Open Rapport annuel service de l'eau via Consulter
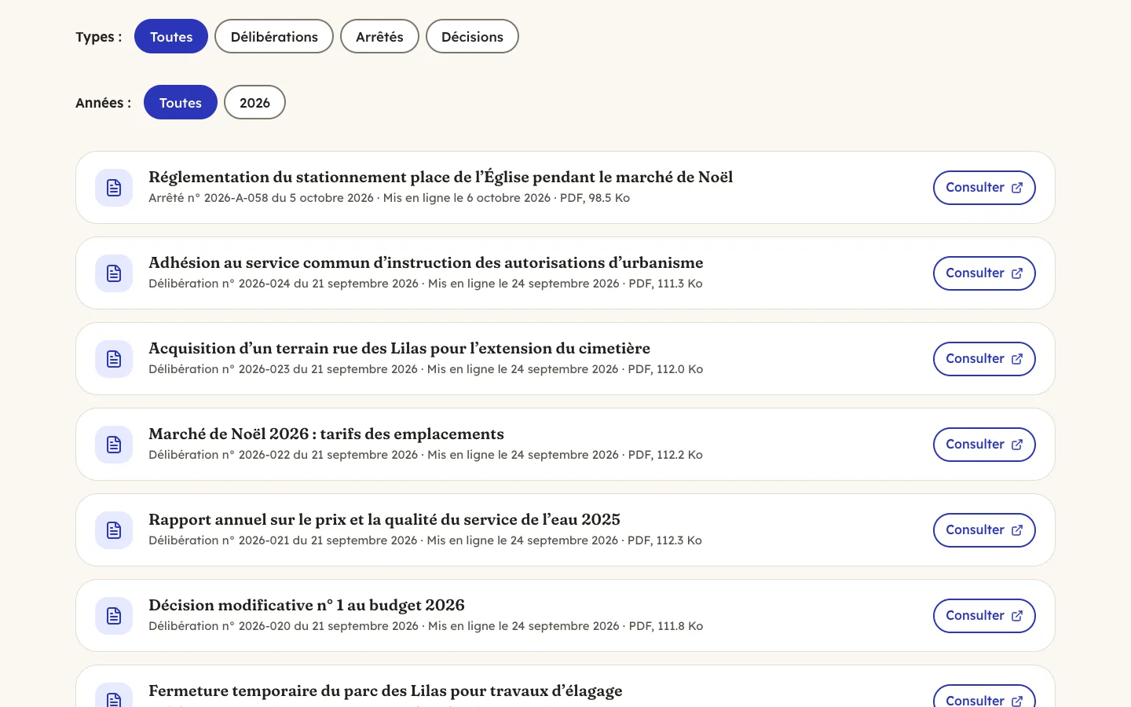 (984, 530)
